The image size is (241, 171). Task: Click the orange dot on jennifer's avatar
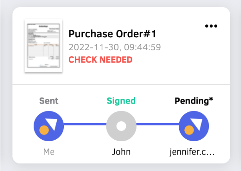189,130
